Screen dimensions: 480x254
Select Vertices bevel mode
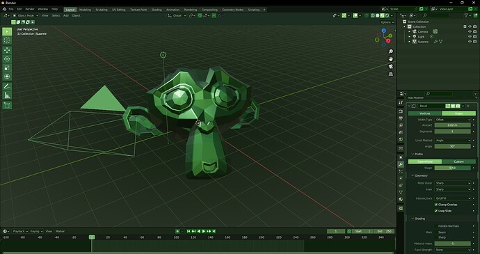425,113
